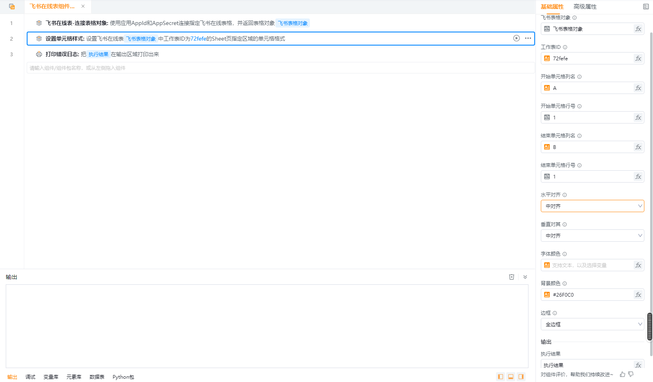Clear the output panel with trash icon
Screen dimensions: 653x382
pyautogui.click(x=512, y=277)
